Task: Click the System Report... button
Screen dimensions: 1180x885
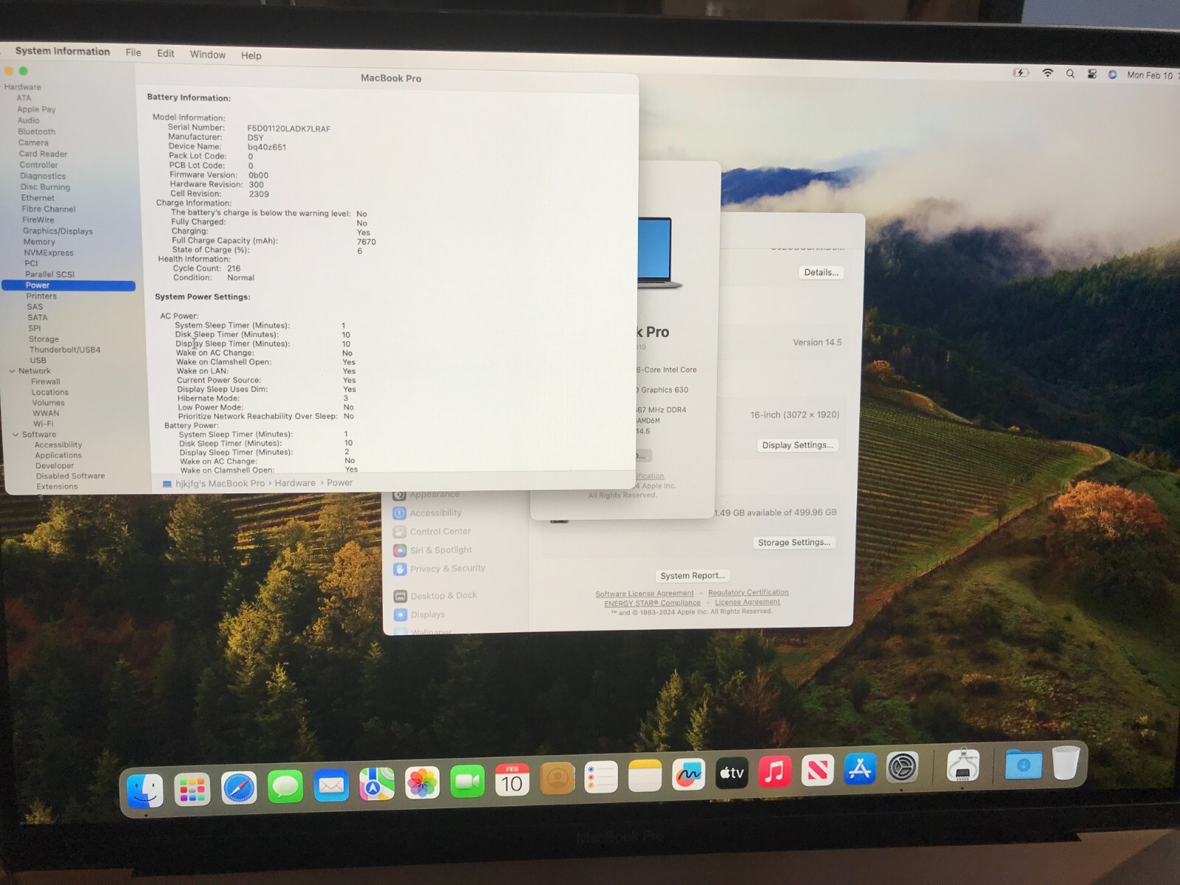Action: [693, 575]
